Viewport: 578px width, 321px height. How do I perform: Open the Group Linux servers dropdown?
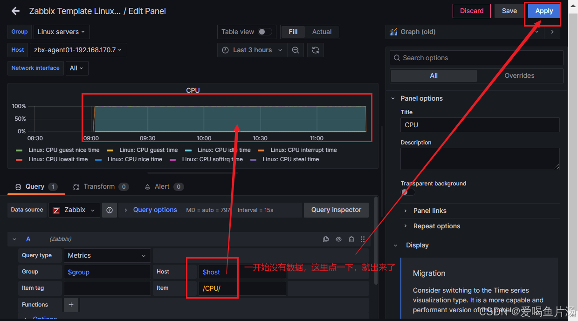(62, 32)
